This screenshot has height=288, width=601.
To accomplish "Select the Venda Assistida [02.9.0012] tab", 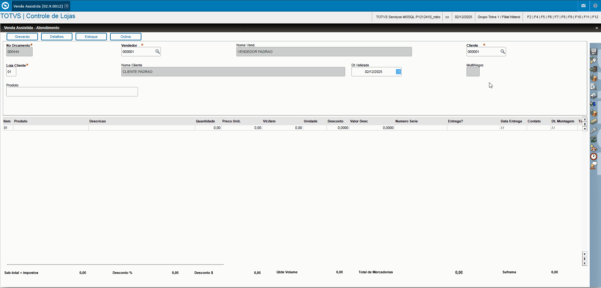I will 38,6.
